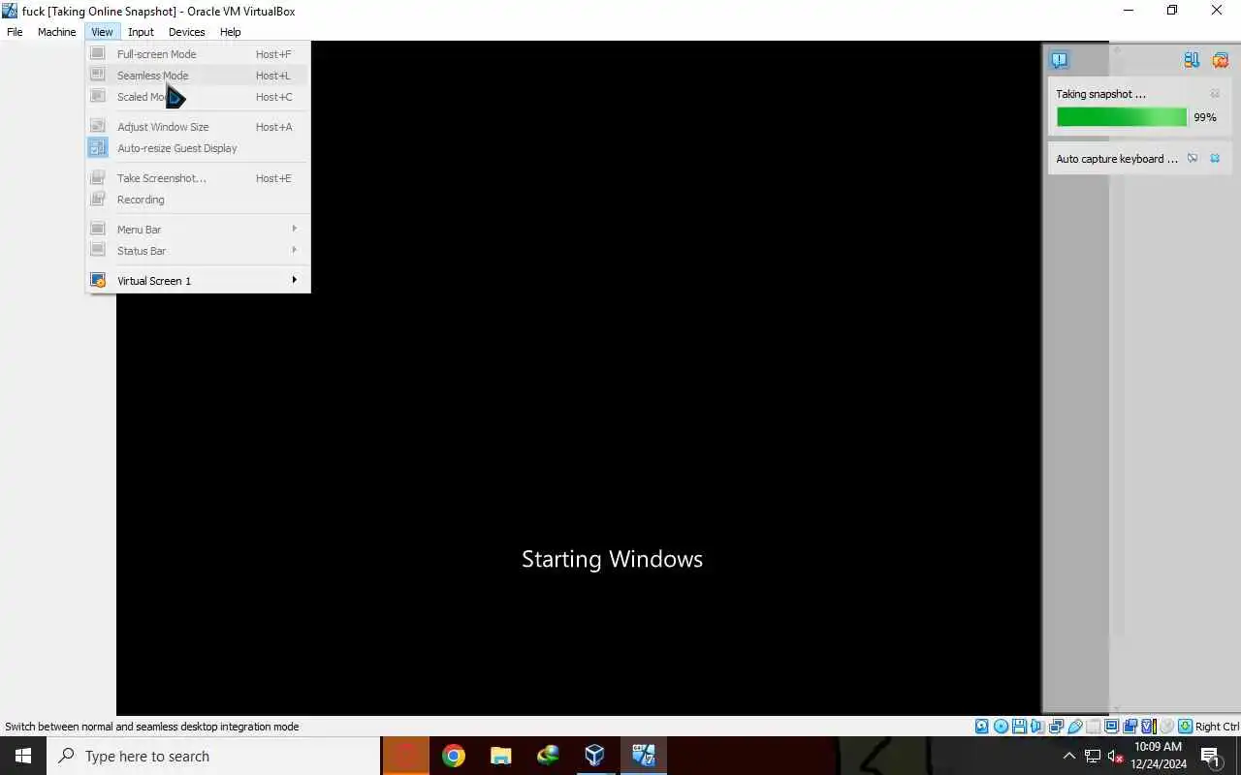Select Take Screenshot menu entry
The width and height of the screenshot is (1241, 775).
(198, 178)
